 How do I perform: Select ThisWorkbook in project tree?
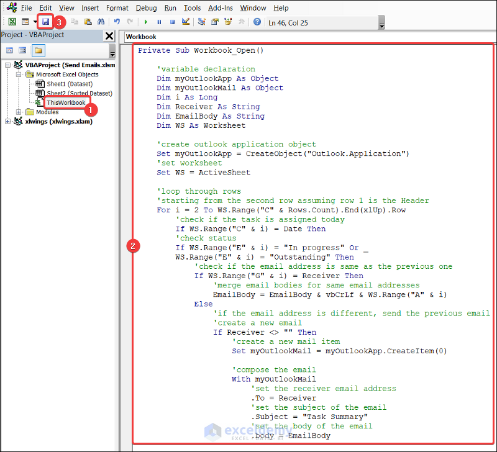(66, 102)
